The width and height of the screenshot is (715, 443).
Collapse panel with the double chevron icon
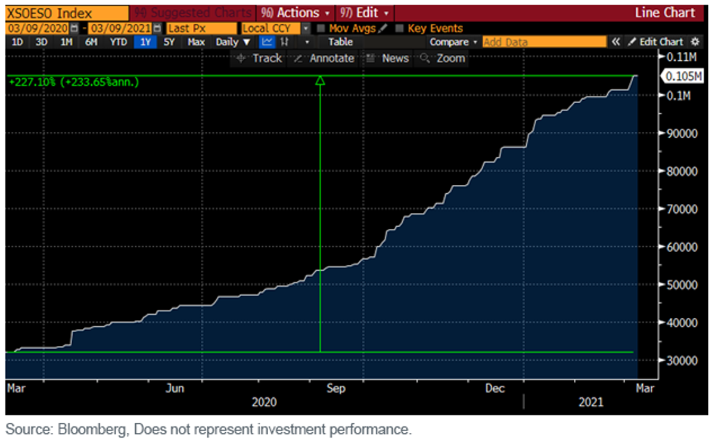click(x=616, y=42)
